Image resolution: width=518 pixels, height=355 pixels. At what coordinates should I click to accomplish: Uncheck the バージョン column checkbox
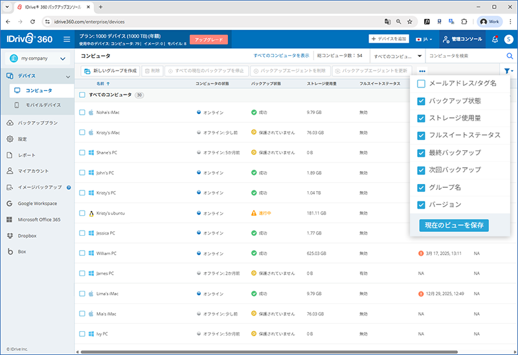[x=422, y=205]
